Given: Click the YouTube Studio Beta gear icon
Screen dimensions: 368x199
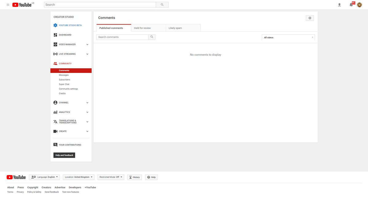Looking at the screenshot, I should (55, 25).
